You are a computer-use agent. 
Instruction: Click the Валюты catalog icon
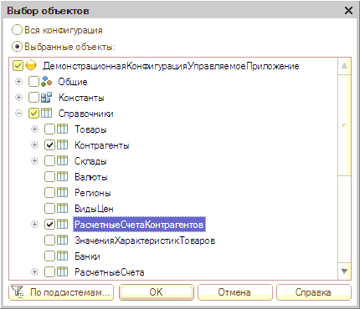point(62,177)
